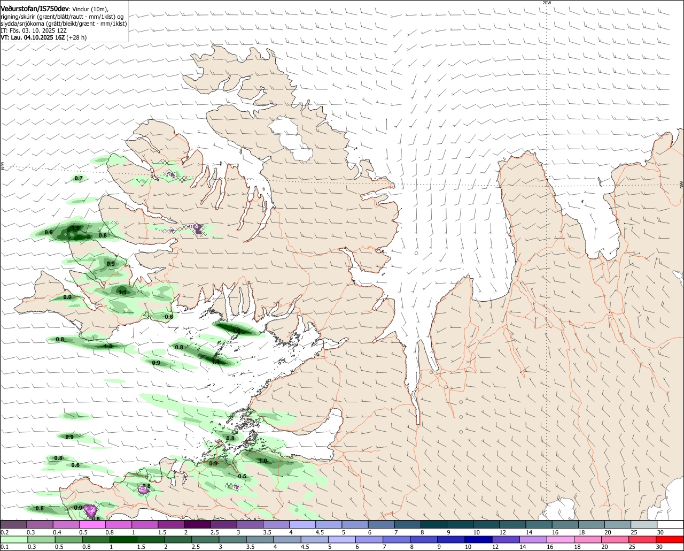This screenshot has width=684, height=551.
Task: Select lower legend darkest green swatch 1–1.5
Action: coord(123,539)
